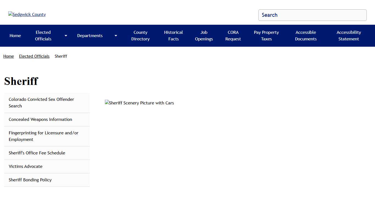Open Colorado Convicted Sex Offender Search

pyautogui.click(x=41, y=103)
